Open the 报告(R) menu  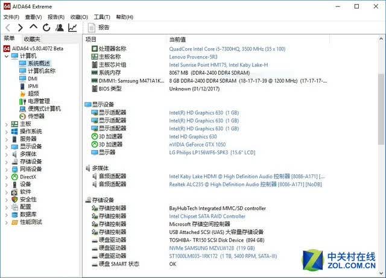coord(56,17)
